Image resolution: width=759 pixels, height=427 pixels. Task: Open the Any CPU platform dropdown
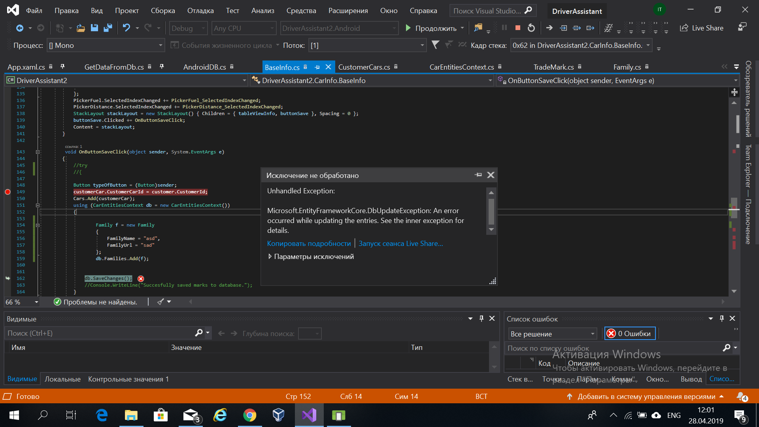click(244, 28)
